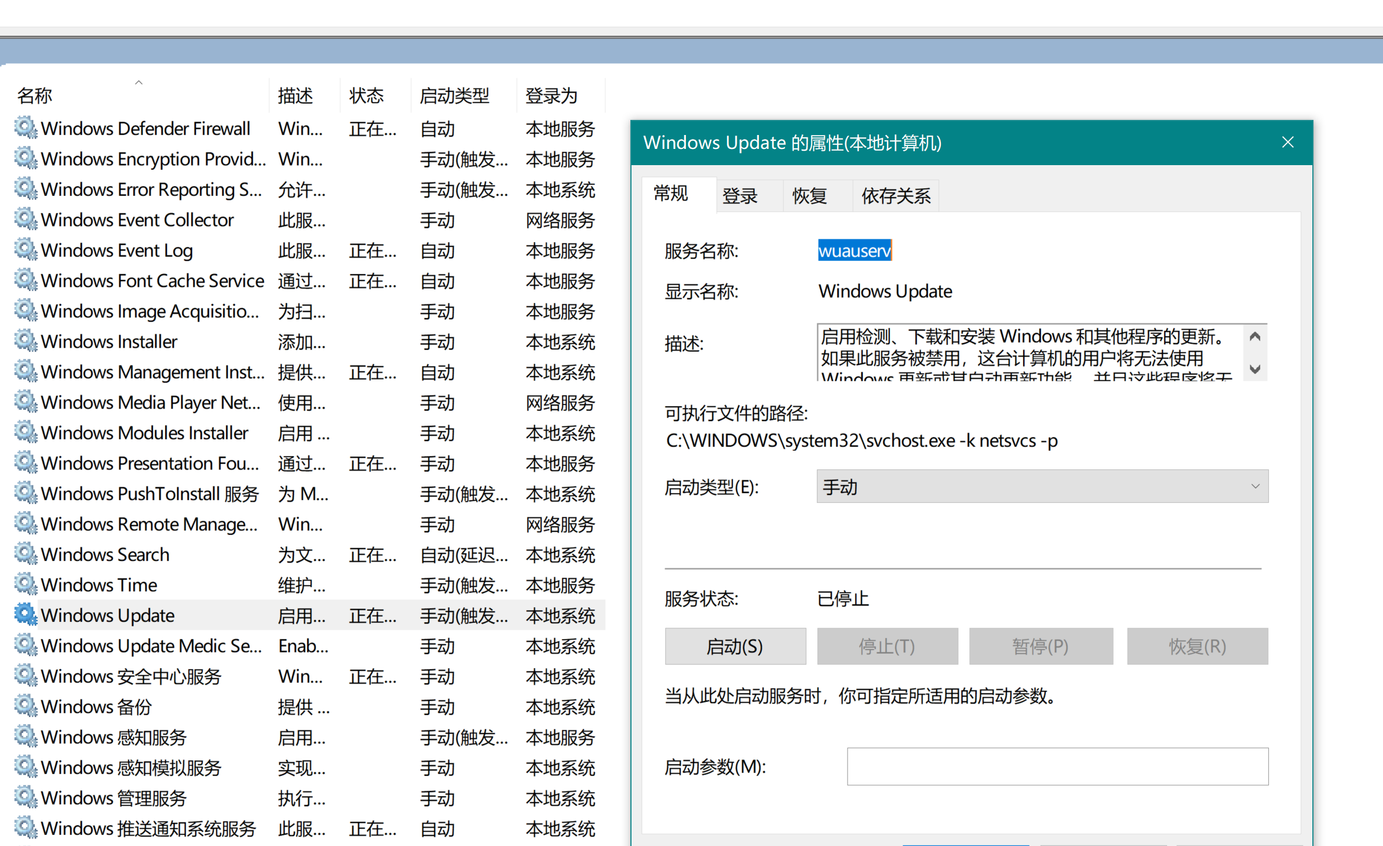Select the Windows Update Medic Service row name
Viewport: 1383px width, 846px height.
click(x=151, y=646)
